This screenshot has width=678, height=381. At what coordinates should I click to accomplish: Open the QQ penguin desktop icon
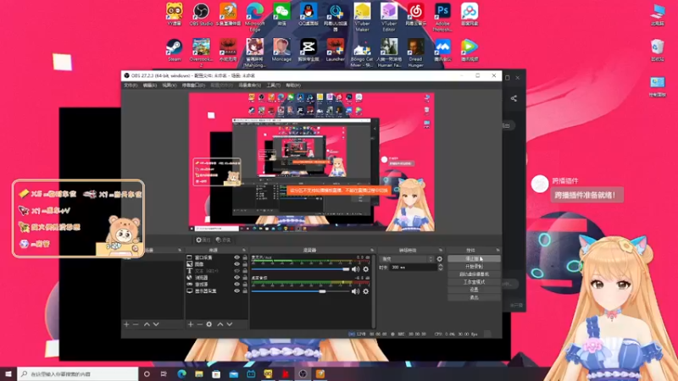[308, 14]
